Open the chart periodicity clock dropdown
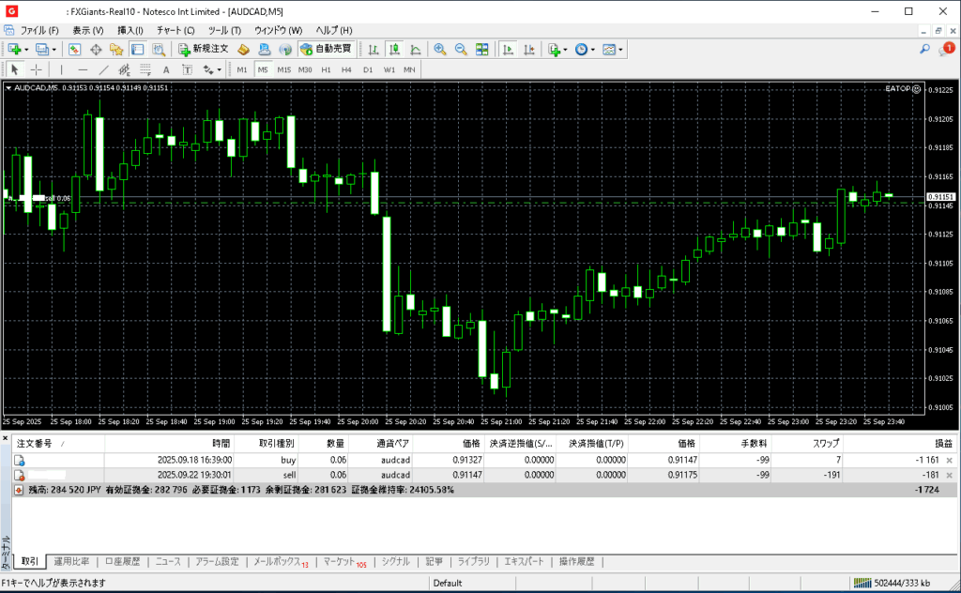This screenshot has height=593, width=961. point(592,49)
